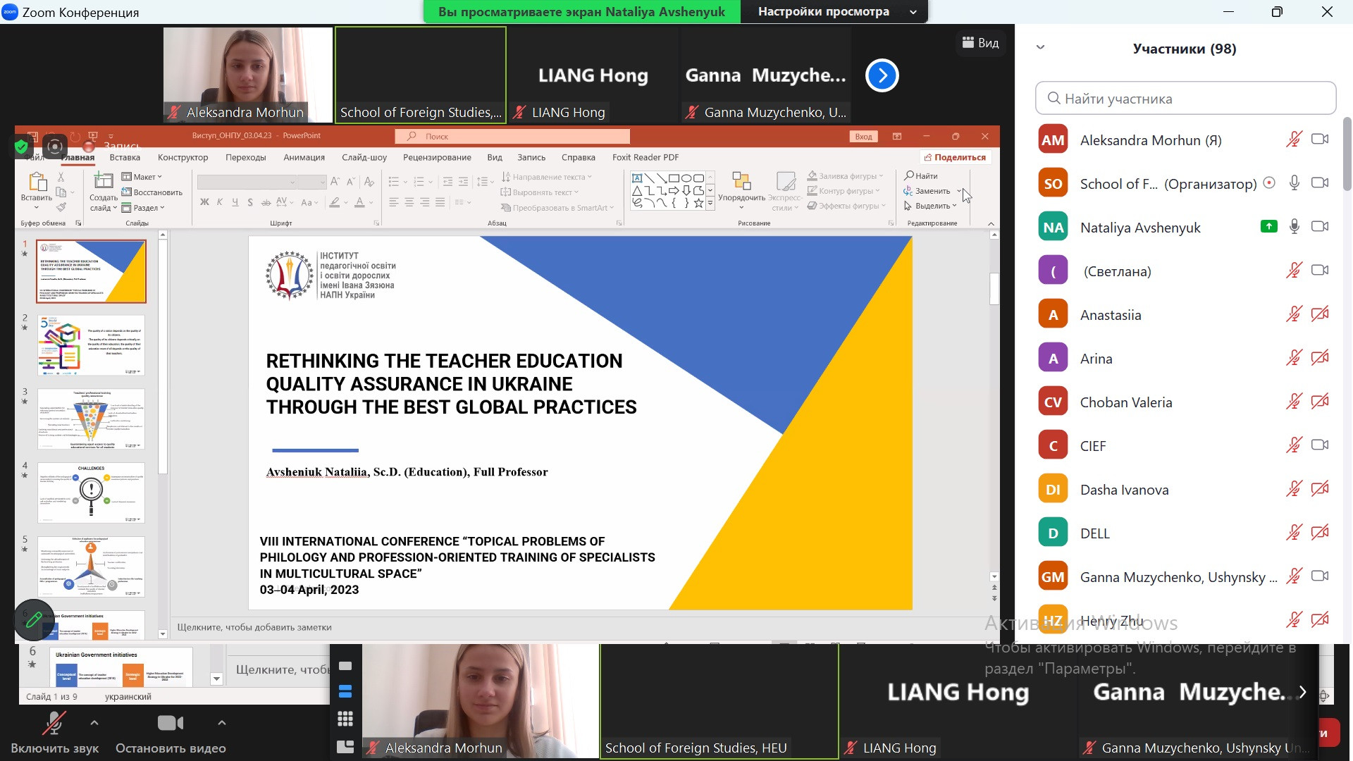Viewport: 1353px width, 761px height.
Task: Open the Вид view layout button
Action: pyautogui.click(x=981, y=43)
